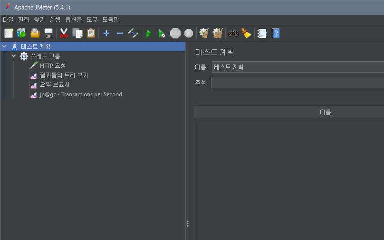
Task: Click the HTTP 요청 pipette icon
Action: (x=33, y=65)
